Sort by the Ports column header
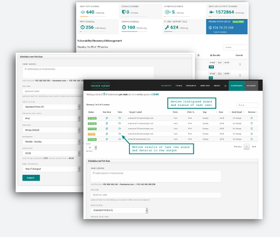Screen dimensions: 280x237 tap(175, 112)
